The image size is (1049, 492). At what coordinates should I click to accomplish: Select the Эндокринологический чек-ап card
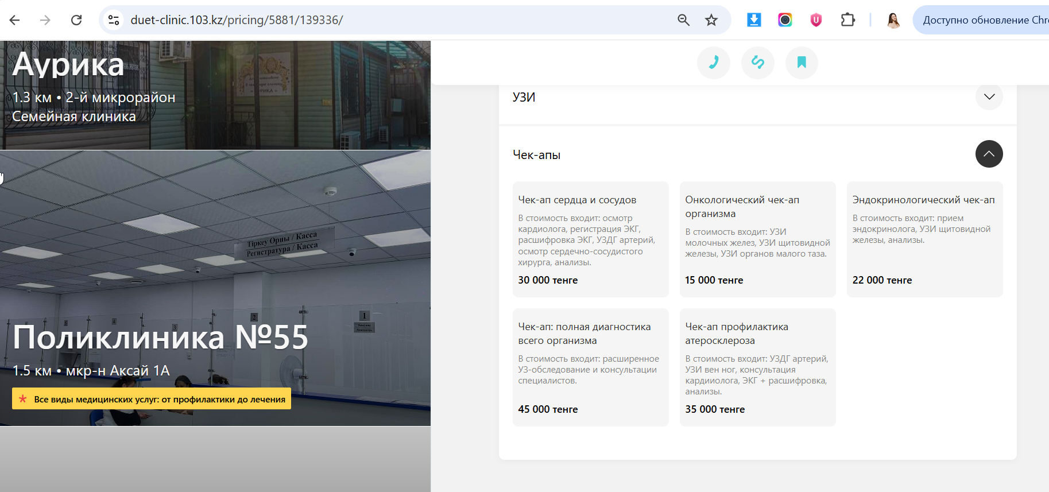(x=925, y=239)
